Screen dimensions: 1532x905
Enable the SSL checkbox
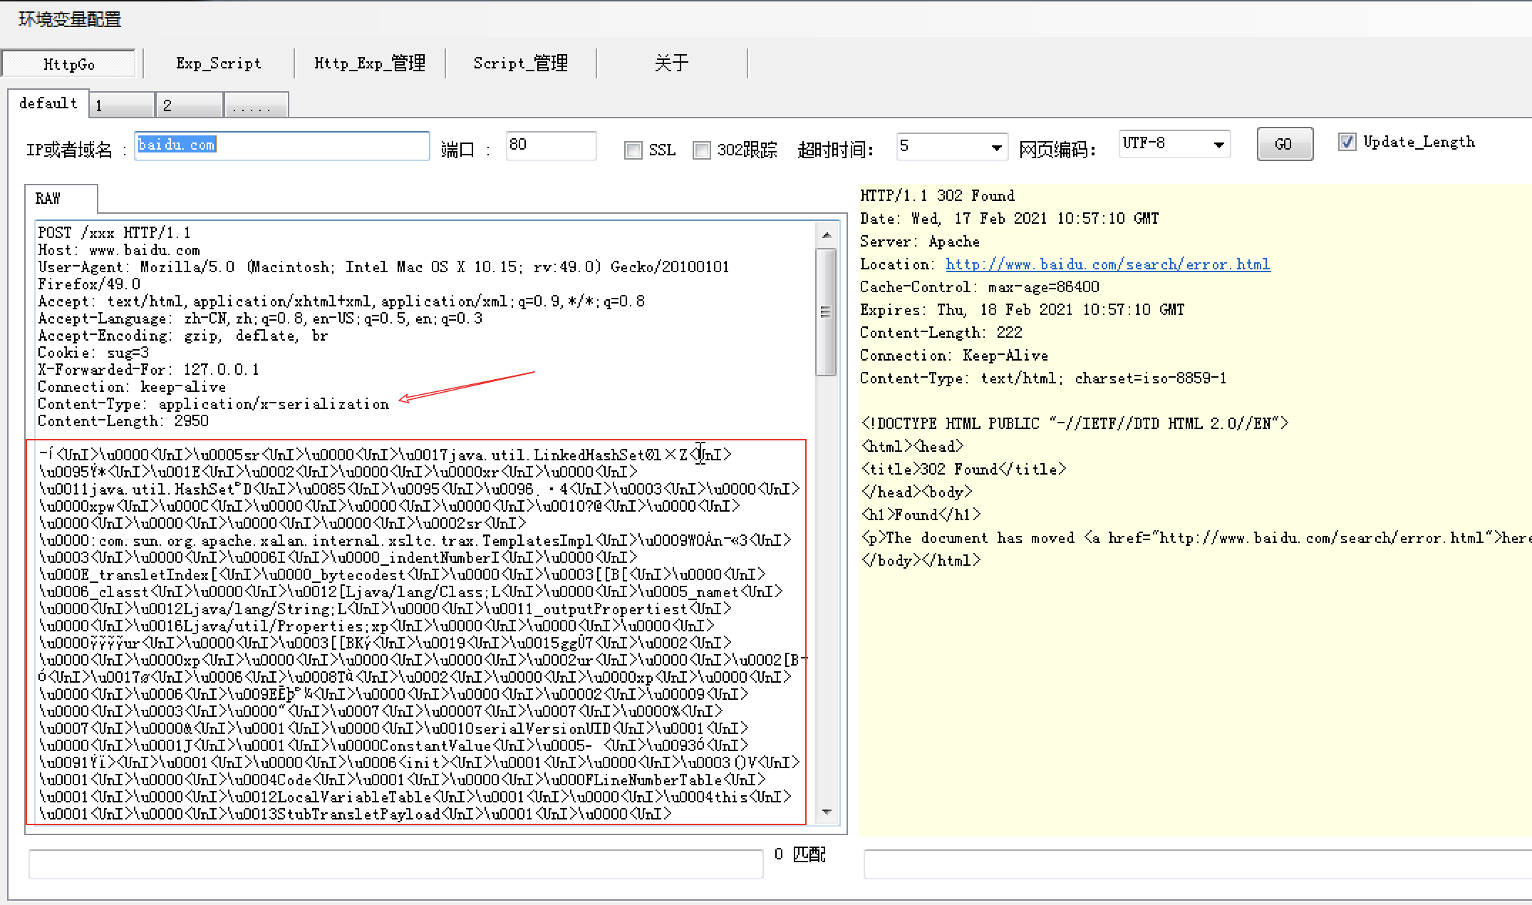[633, 150]
